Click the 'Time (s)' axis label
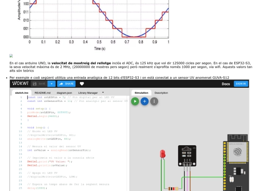255x191 pixels. [100, 49]
